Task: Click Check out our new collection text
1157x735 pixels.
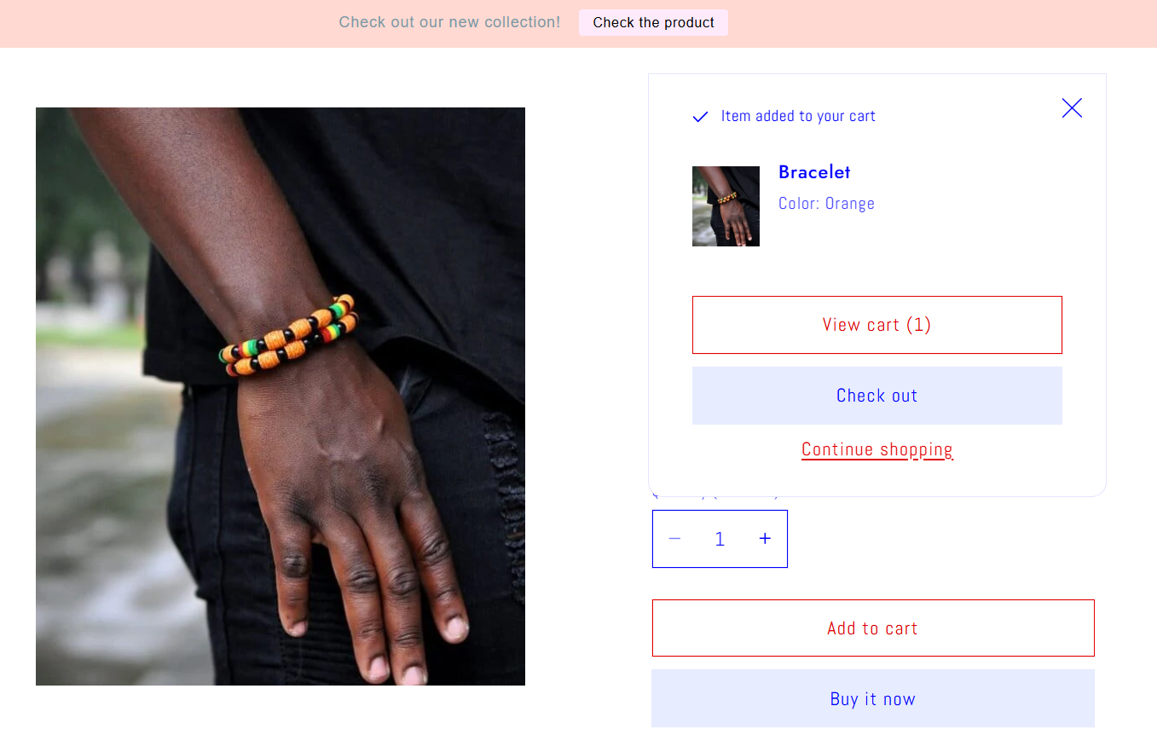Action: (x=449, y=22)
